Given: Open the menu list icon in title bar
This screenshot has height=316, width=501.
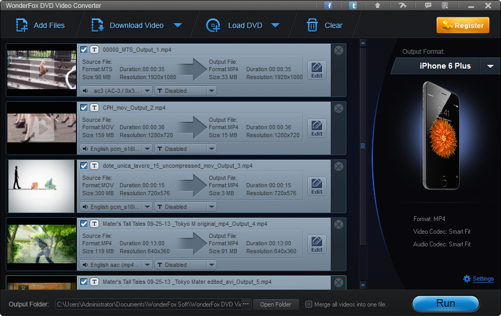Looking at the screenshot, I should [445, 5].
